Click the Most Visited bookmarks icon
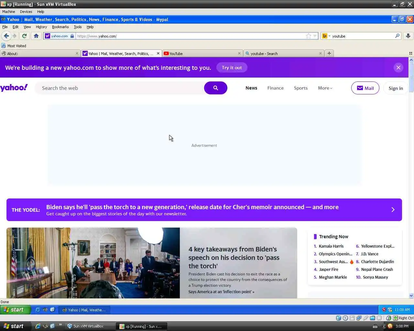 pos(4,46)
